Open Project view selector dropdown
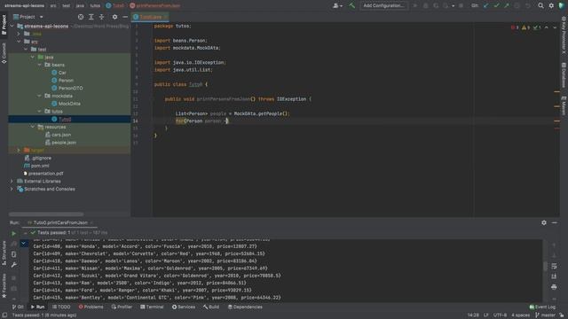 click(x=28, y=17)
